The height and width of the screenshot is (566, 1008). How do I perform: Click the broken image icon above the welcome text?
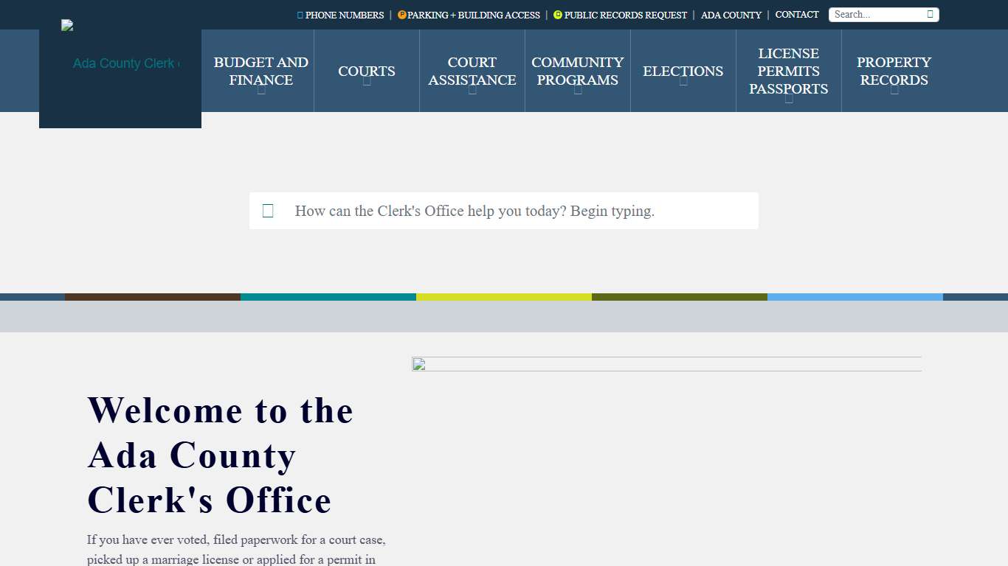(x=418, y=363)
